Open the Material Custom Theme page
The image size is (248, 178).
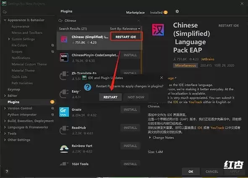(29, 64)
